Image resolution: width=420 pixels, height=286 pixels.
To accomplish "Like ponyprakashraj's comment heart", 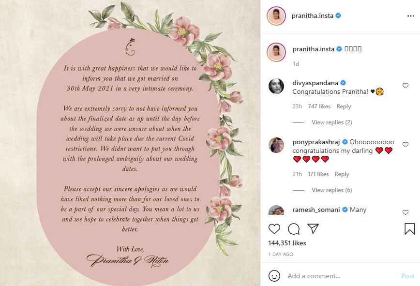I will point(405,145).
